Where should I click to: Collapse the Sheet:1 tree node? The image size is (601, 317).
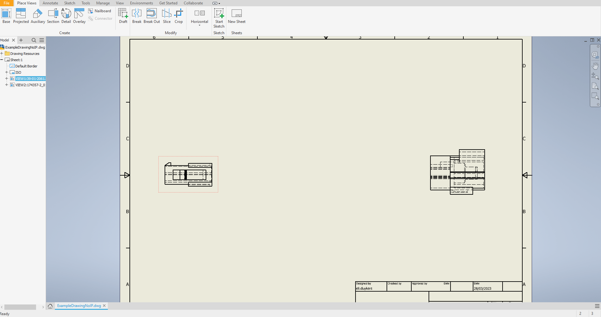click(x=2, y=60)
